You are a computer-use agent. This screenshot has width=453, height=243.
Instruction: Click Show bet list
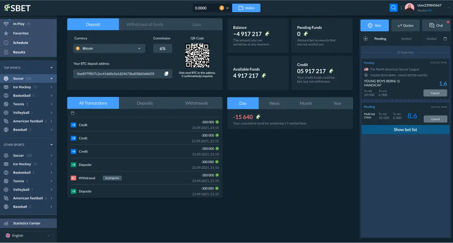tap(405, 129)
